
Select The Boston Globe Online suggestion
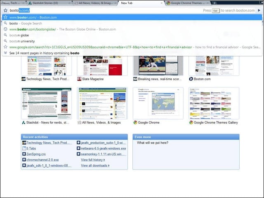(x=132, y=29)
